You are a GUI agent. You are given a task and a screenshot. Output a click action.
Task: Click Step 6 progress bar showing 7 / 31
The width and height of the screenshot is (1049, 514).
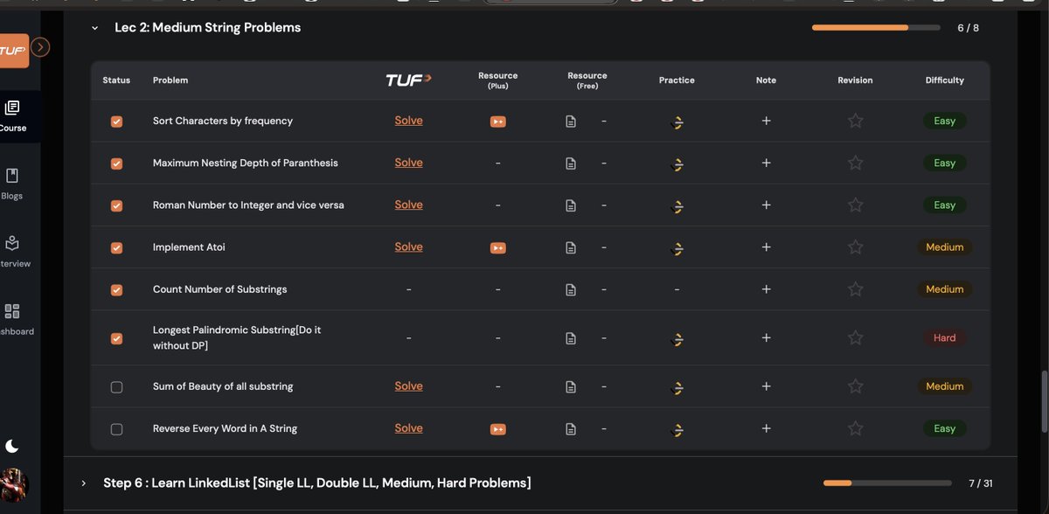click(887, 483)
